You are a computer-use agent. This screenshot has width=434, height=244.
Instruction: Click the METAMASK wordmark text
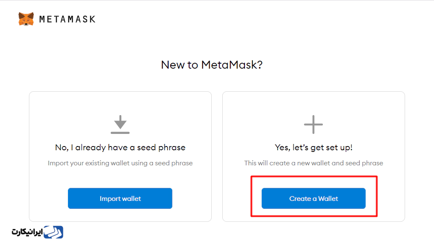(67, 19)
